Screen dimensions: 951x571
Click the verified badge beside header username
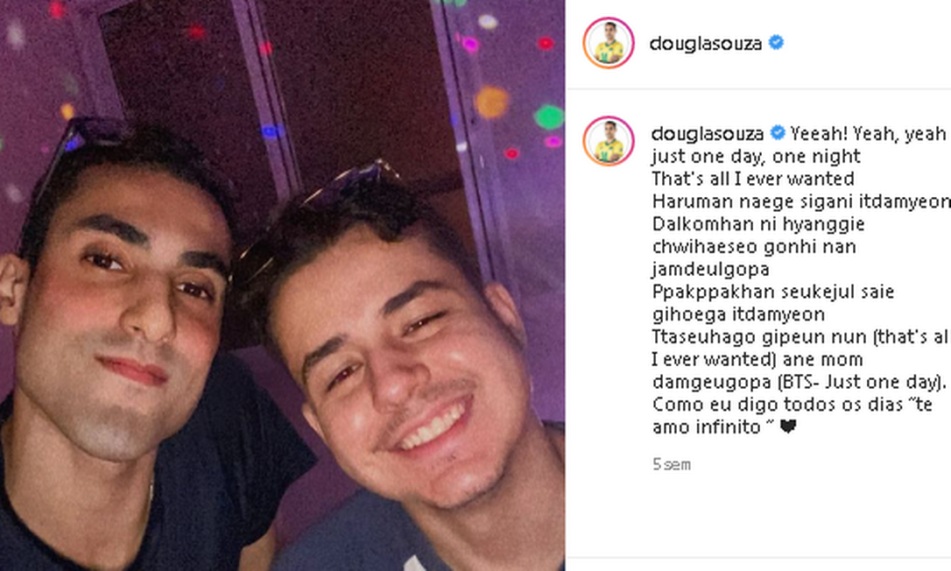[x=777, y=43]
